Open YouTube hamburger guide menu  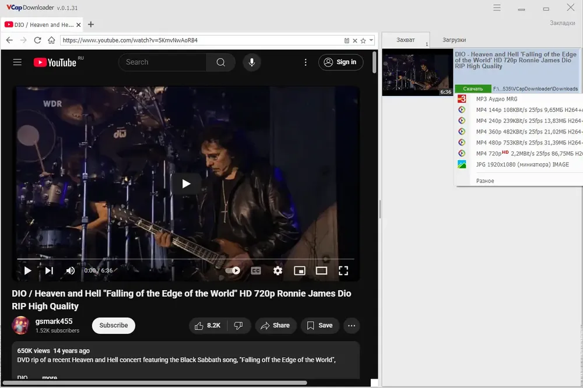pyautogui.click(x=17, y=62)
